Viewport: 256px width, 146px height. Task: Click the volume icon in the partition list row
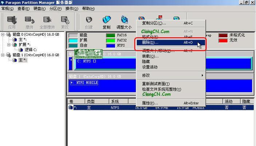pyautogui.click(x=71, y=108)
